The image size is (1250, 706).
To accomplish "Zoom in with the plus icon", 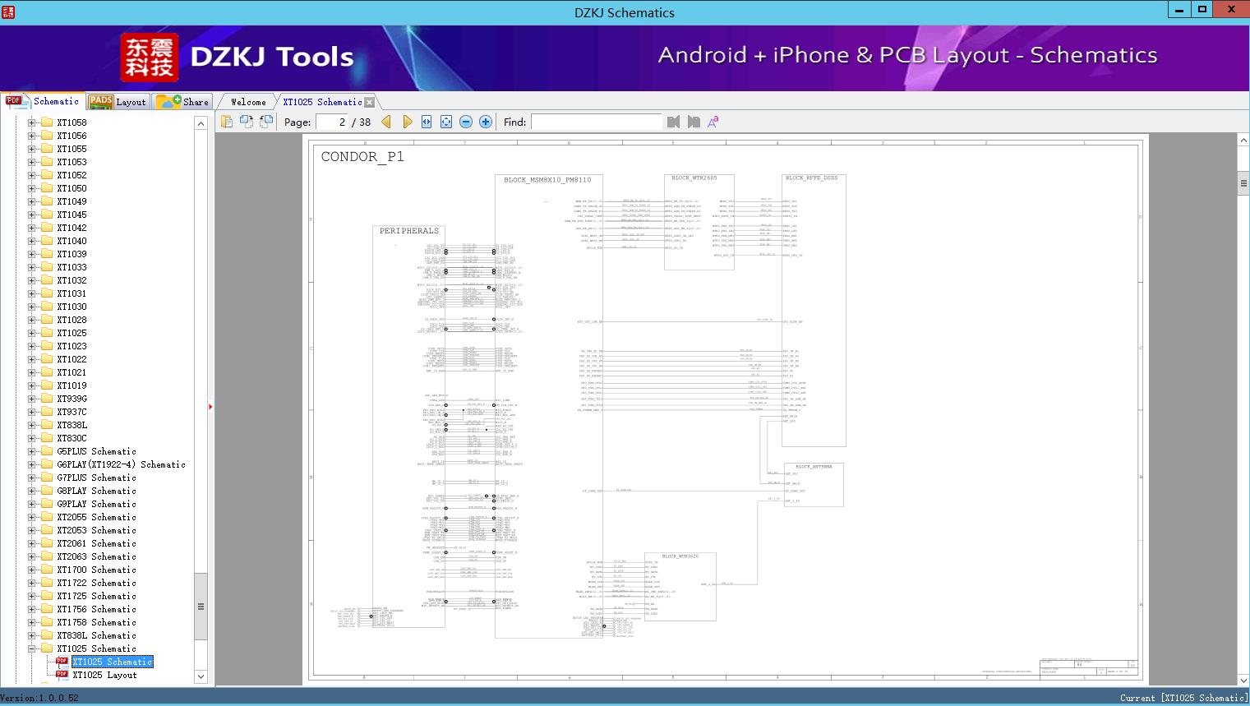I will [x=486, y=122].
